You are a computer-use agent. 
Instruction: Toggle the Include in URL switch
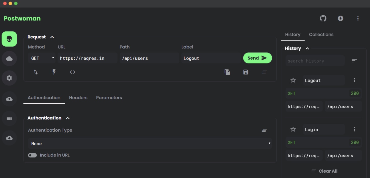point(32,155)
